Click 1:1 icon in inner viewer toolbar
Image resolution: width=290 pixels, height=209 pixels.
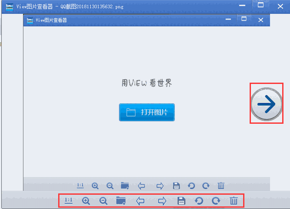(x=80, y=186)
